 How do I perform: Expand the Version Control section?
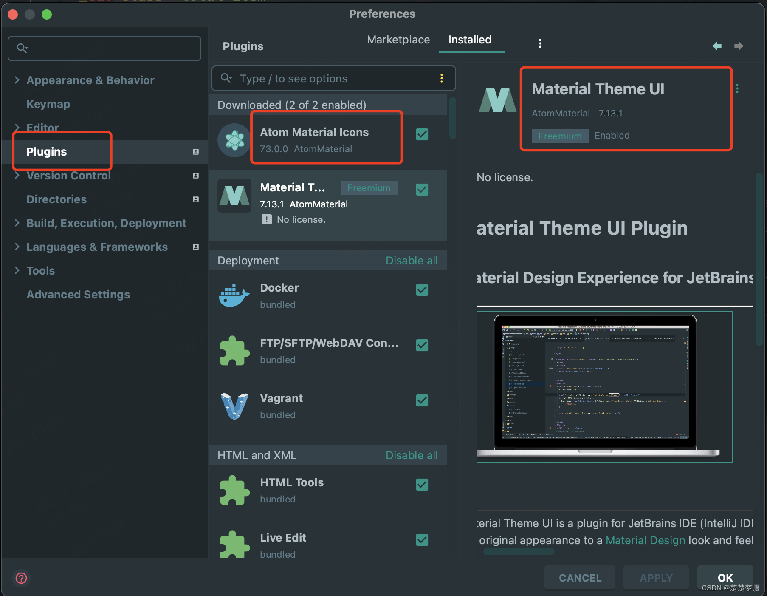point(17,175)
